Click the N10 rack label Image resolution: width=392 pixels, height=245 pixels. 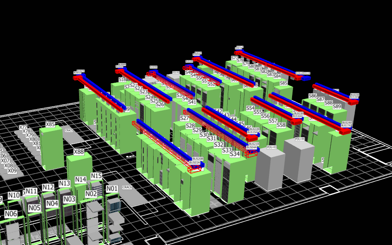[14, 195]
